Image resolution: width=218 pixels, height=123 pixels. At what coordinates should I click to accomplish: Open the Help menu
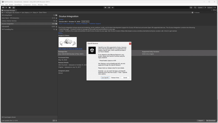46,5
